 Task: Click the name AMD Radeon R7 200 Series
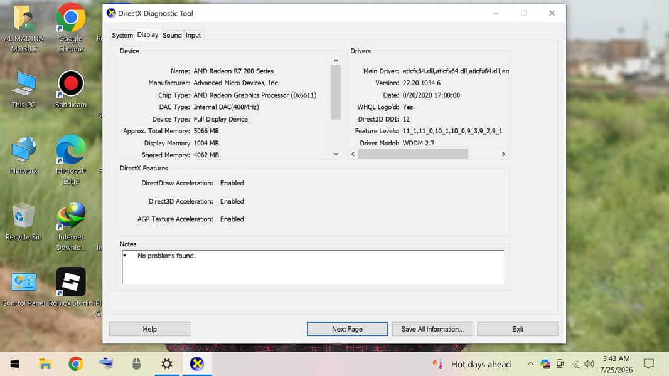point(233,71)
